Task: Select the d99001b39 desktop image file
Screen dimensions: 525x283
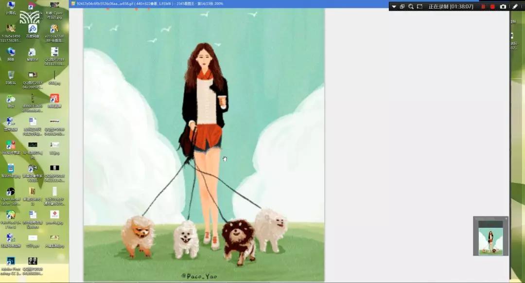Action: pyautogui.click(x=33, y=103)
